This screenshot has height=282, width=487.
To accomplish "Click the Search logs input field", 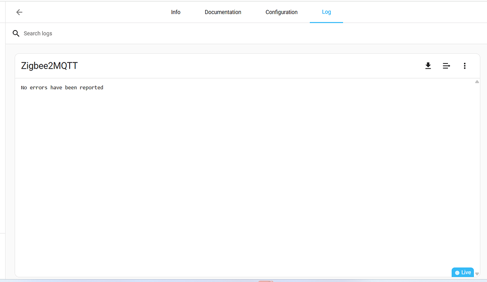I will point(71,33).
